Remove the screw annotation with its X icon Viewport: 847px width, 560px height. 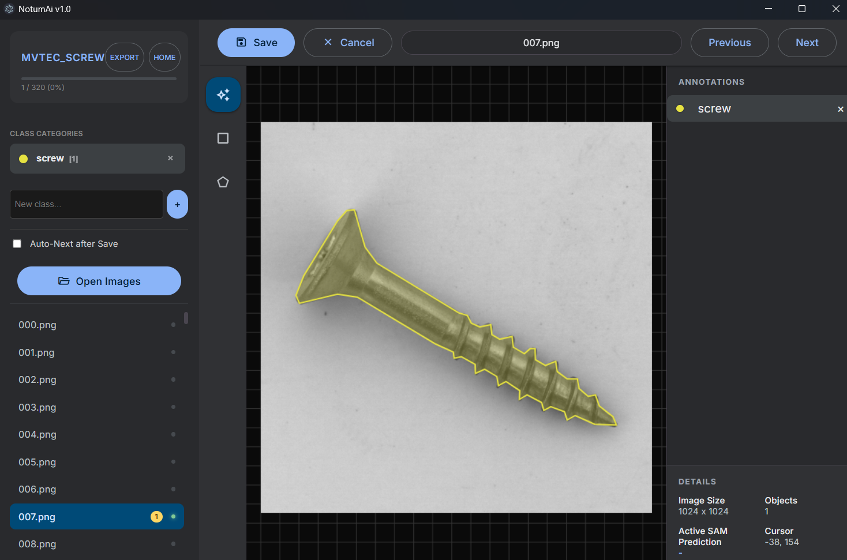pos(840,108)
